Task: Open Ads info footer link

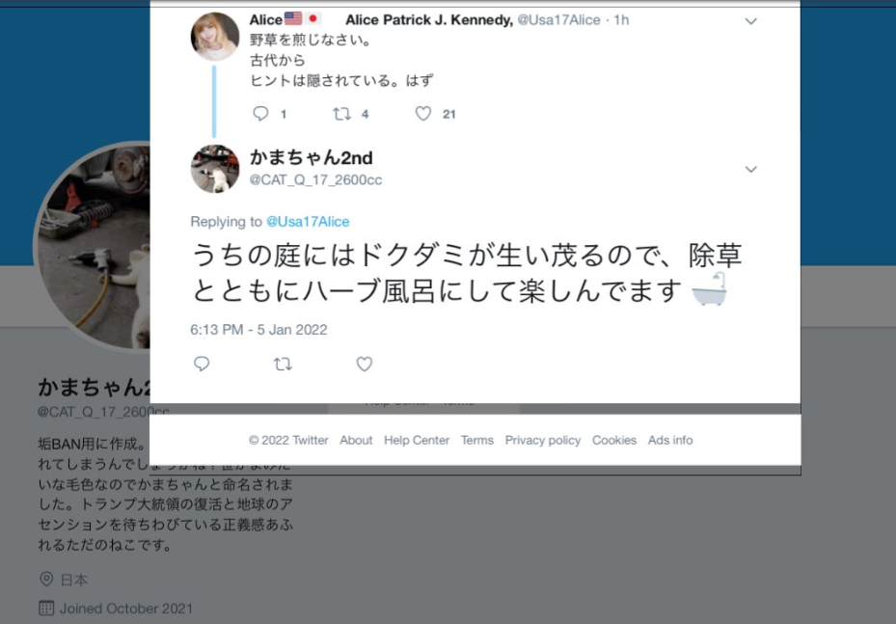Action: (670, 441)
